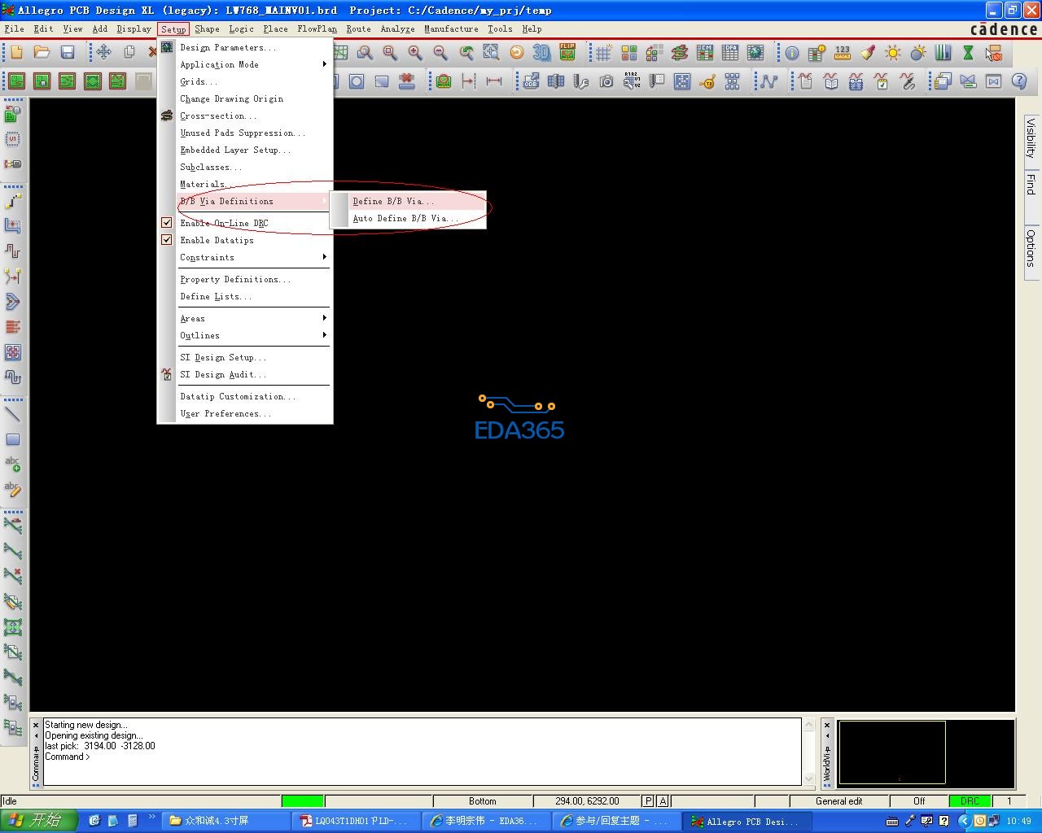Screen dimensions: 1042x833
Task: Expand the Application Mode submenu
Action: [245, 64]
